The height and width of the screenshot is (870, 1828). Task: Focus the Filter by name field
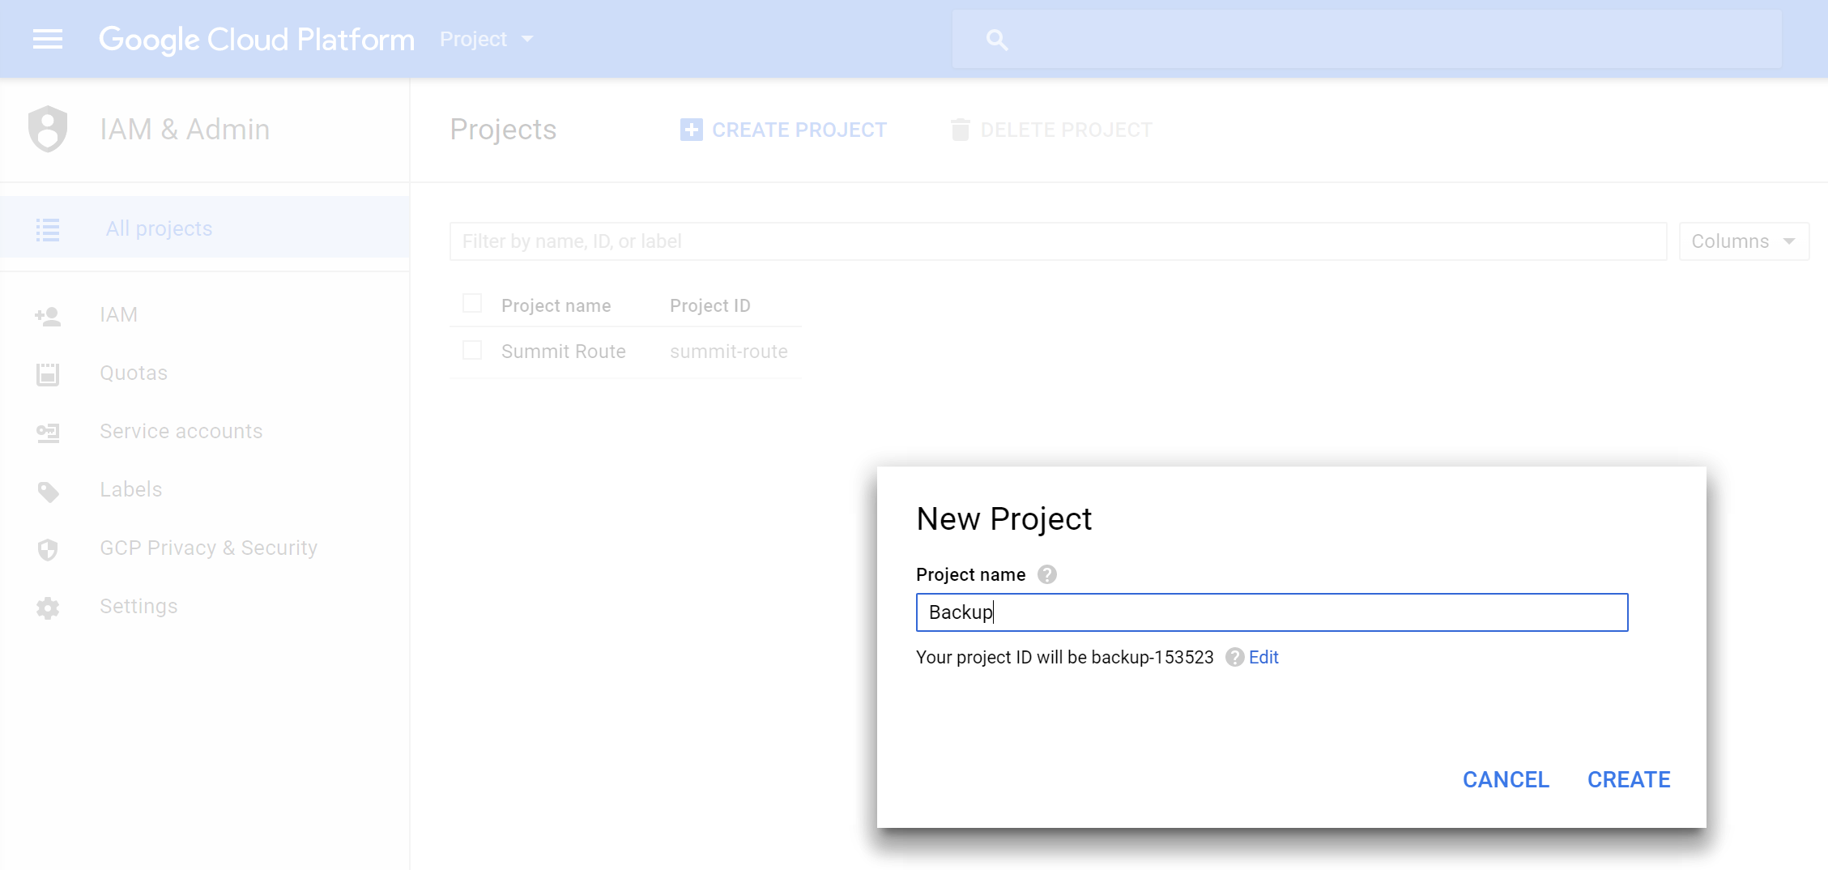coord(1058,241)
